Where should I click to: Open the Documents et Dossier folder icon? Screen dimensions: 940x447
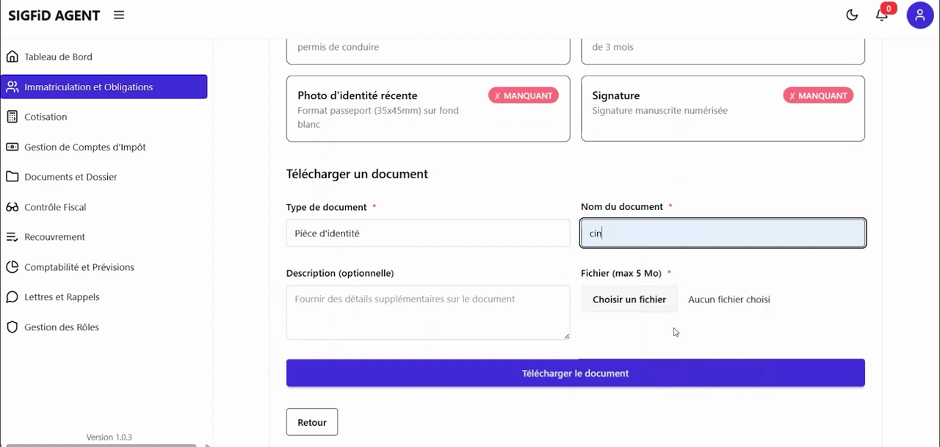click(x=12, y=177)
